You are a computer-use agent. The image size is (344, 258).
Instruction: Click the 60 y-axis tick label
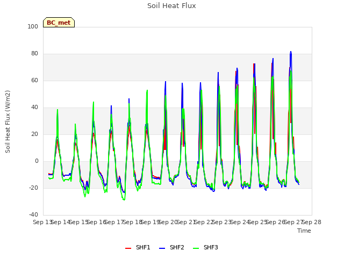click(34, 80)
